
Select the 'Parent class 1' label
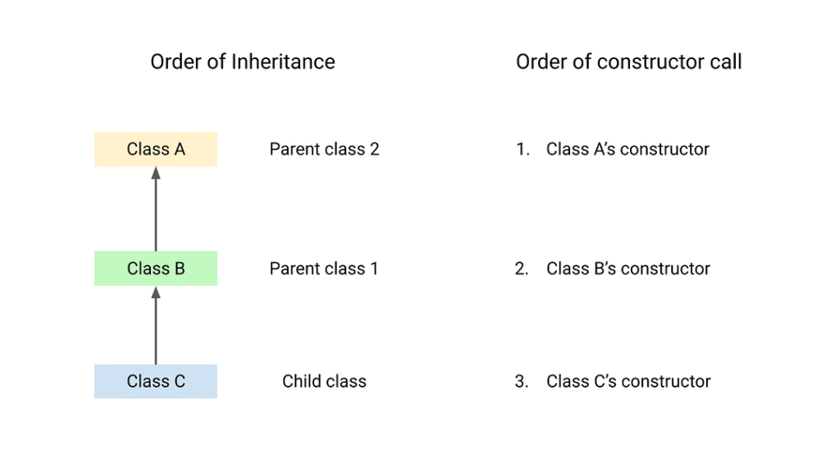pos(324,269)
